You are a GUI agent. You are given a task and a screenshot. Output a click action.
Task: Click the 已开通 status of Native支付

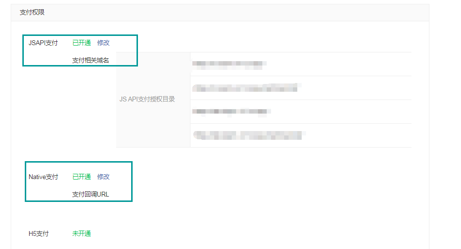[x=82, y=177]
